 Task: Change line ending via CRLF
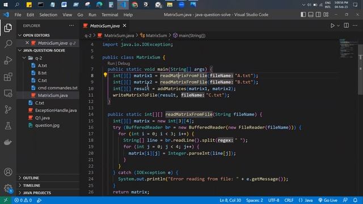[289, 200]
